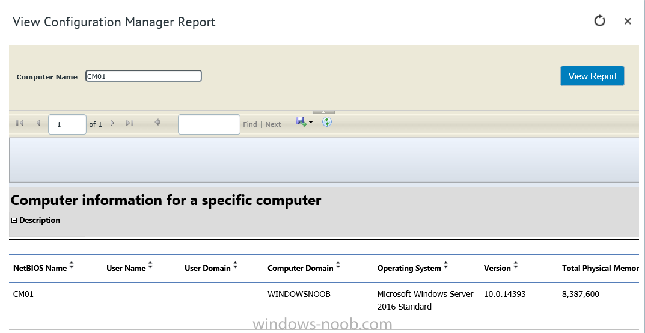Screen dimensions: 645x333
Task: Focus the Computer Name input field
Action: [144, 76]
